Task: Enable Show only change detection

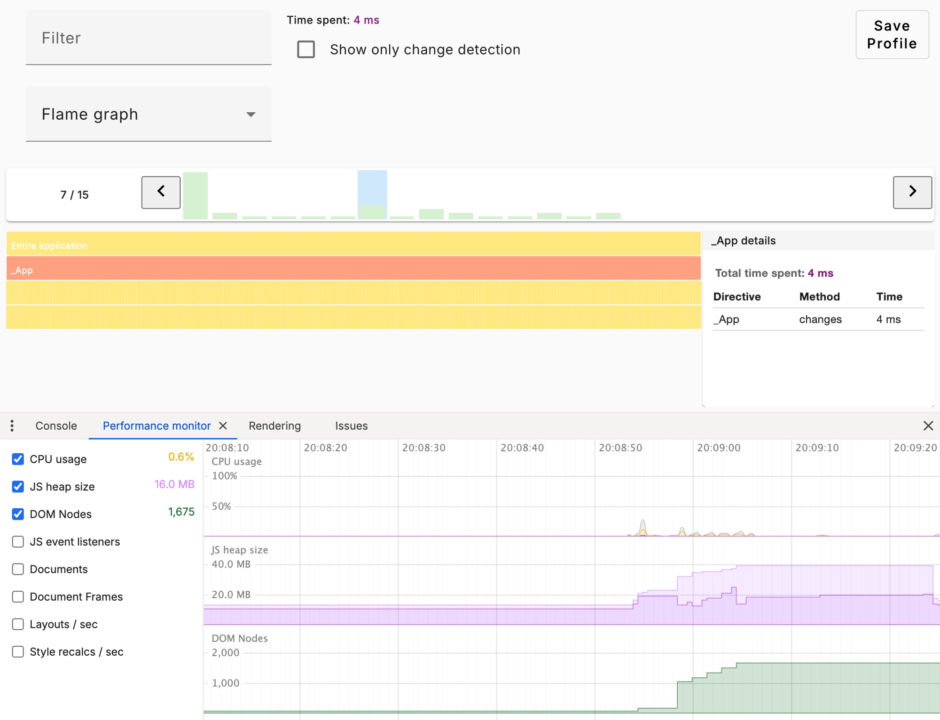Action: pyautogui.click(x=305, y=49)
